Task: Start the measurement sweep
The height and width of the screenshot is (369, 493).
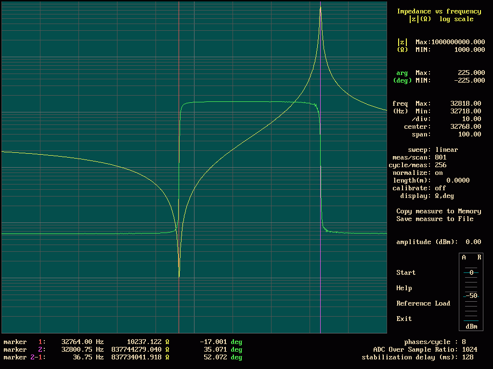Action: click(406, 273)
